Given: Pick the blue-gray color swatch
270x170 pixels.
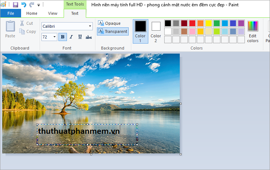Looking at the screenshot, I should 233,31.
